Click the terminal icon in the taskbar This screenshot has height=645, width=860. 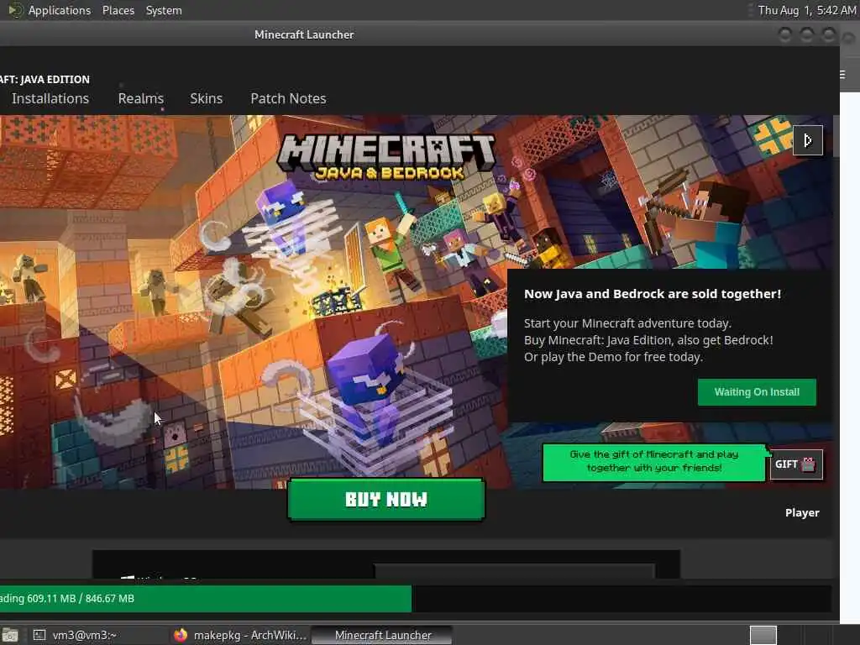point(39,635)
